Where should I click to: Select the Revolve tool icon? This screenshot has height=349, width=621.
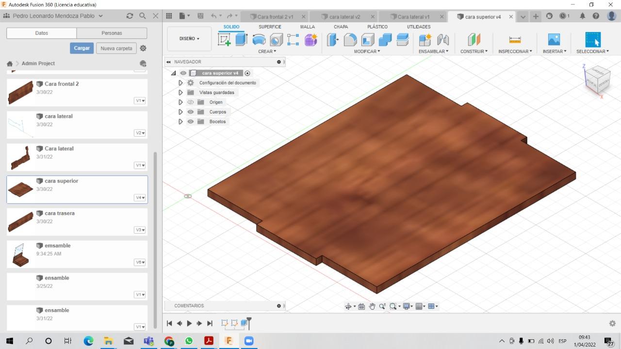259,40
